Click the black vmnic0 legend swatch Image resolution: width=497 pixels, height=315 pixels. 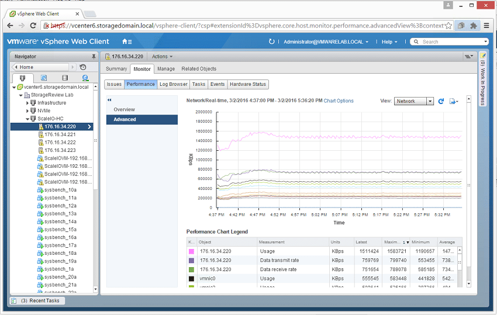click(191, 279)
